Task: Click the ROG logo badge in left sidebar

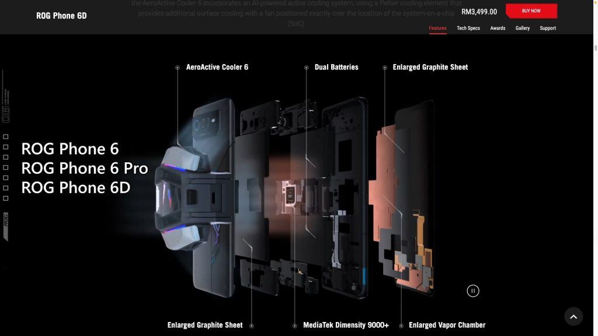Action: (6, 226)
